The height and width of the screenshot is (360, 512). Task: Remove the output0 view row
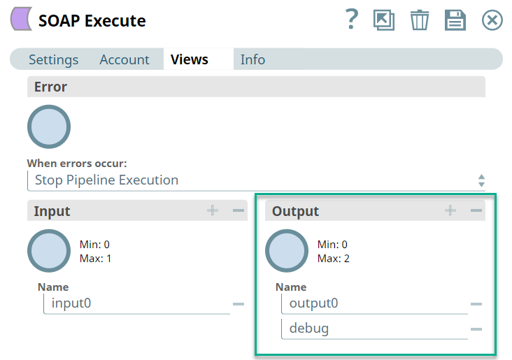point(476,304)
